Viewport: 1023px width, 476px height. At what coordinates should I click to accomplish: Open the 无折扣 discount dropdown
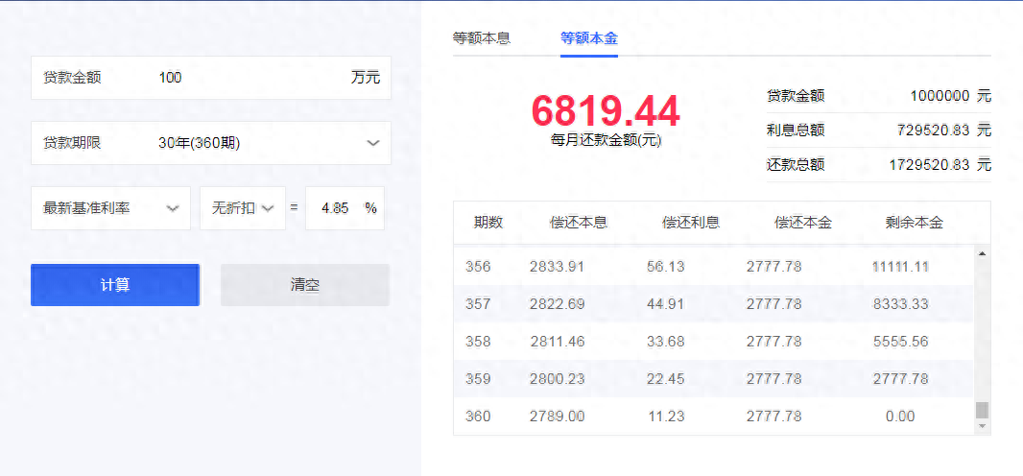pyautogui.click(x=243, y=208)
